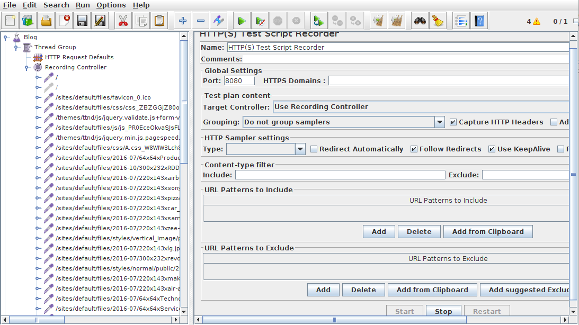Click the recorder Name input field
This screenshot has width=579, height=325.
point(398,47)
